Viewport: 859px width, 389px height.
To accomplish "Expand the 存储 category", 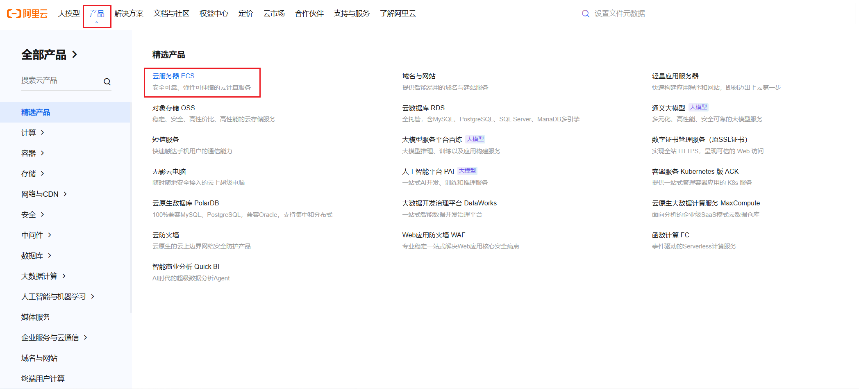I will point(32,173).
